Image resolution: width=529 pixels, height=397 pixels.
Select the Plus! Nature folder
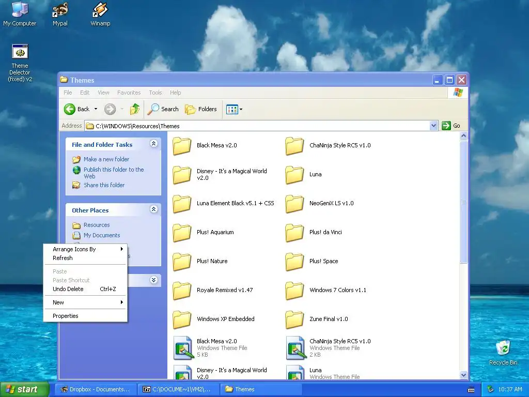pyautogui.click(x=200, y=261)
